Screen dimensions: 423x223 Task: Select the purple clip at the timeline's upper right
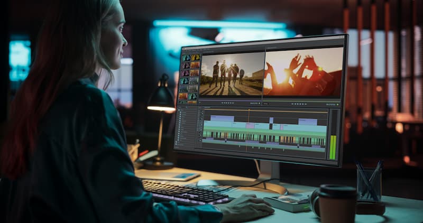pos(308,122)
